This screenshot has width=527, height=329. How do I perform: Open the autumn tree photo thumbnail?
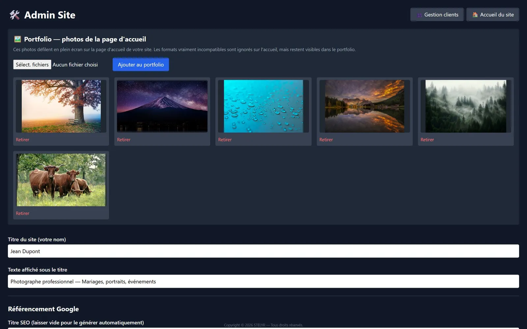point(61,106)
